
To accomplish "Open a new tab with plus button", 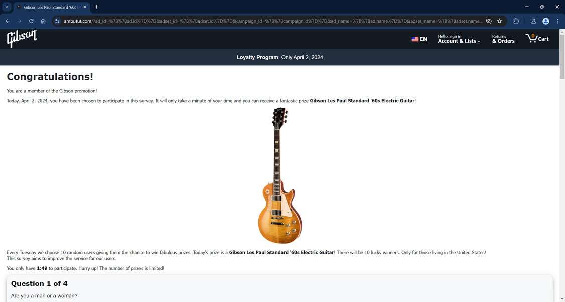I will pyautogui.click(x=96, y=7).
